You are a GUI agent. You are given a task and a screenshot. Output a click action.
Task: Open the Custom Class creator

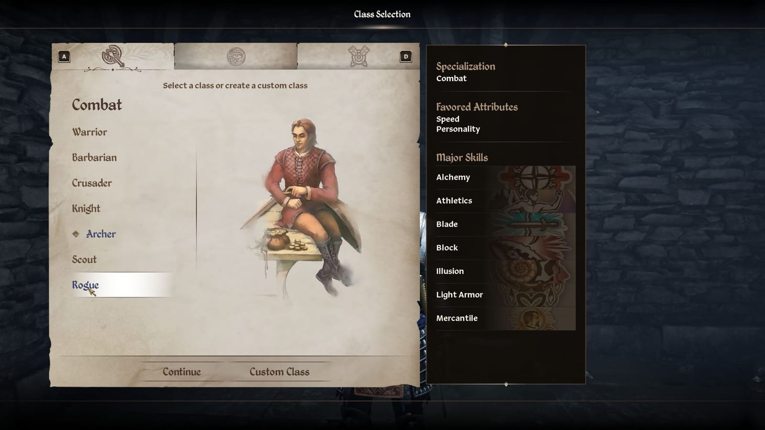point(279,372)
